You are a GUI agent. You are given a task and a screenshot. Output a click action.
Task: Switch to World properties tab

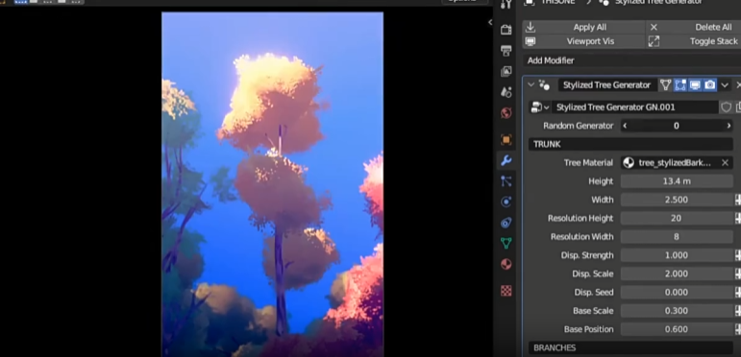[506, 113]
